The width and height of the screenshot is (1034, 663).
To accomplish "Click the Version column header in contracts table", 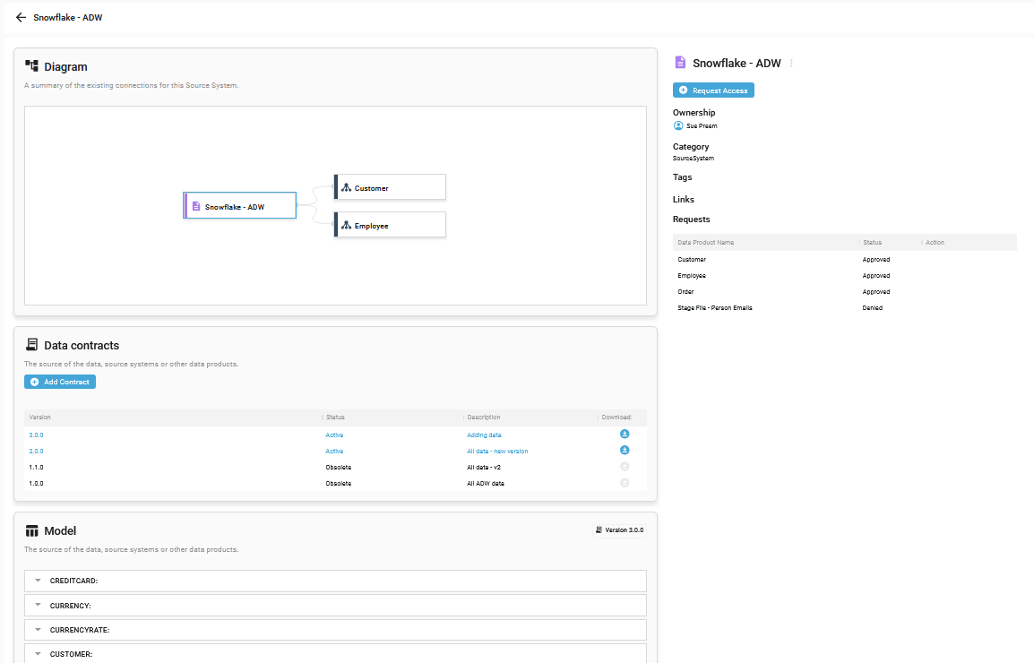I will [39, 417].
